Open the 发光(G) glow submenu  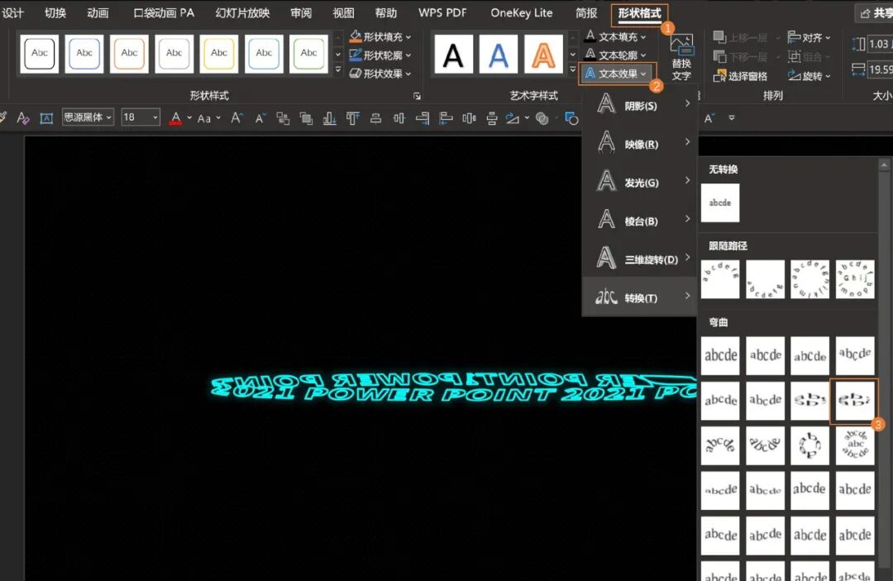point(639,182)
